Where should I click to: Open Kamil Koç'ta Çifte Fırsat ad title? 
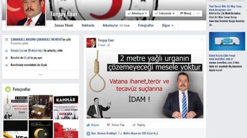point(222,56)
